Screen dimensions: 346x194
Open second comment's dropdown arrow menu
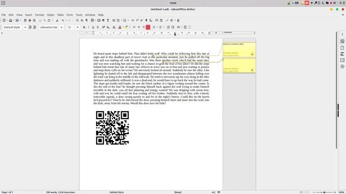(x=252, y=70)
